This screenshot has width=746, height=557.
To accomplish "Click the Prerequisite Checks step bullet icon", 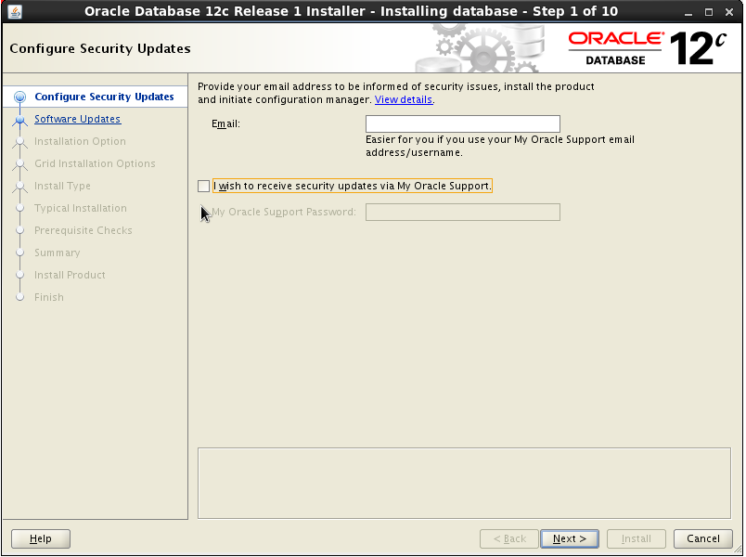I will (20, 230).
